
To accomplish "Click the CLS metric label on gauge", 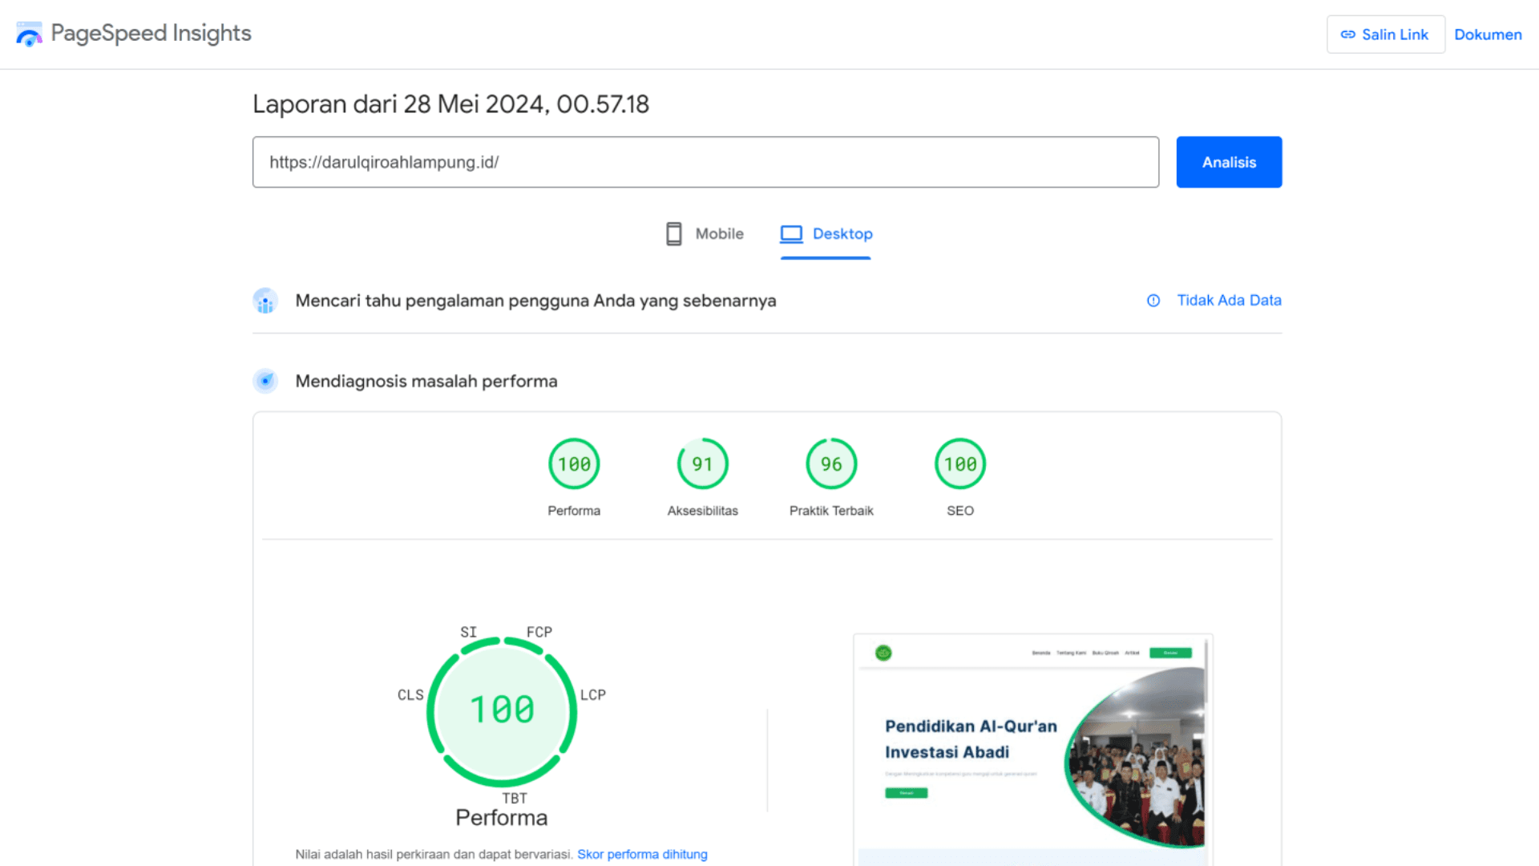I will point(410,694).
